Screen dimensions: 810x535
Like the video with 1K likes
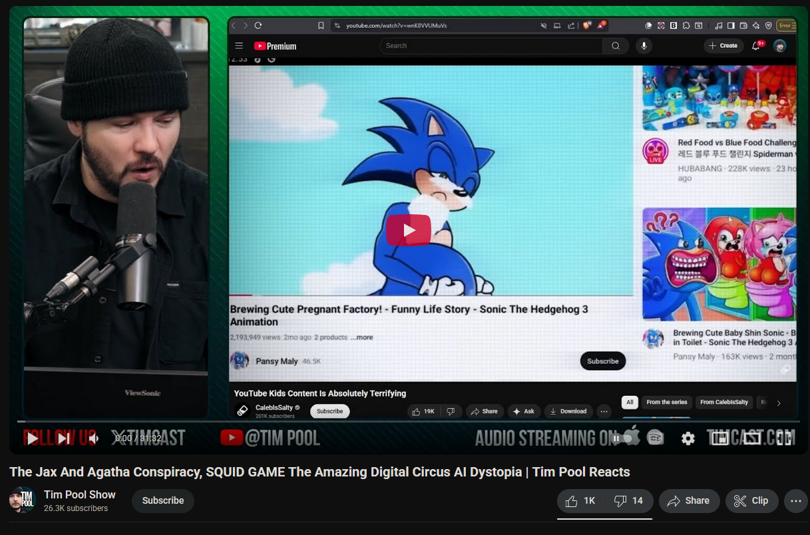580,501
